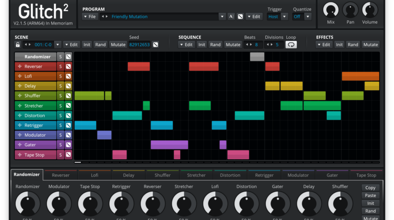
Task: Switch to the Lofi tab
Action: (x=95, y=175)
